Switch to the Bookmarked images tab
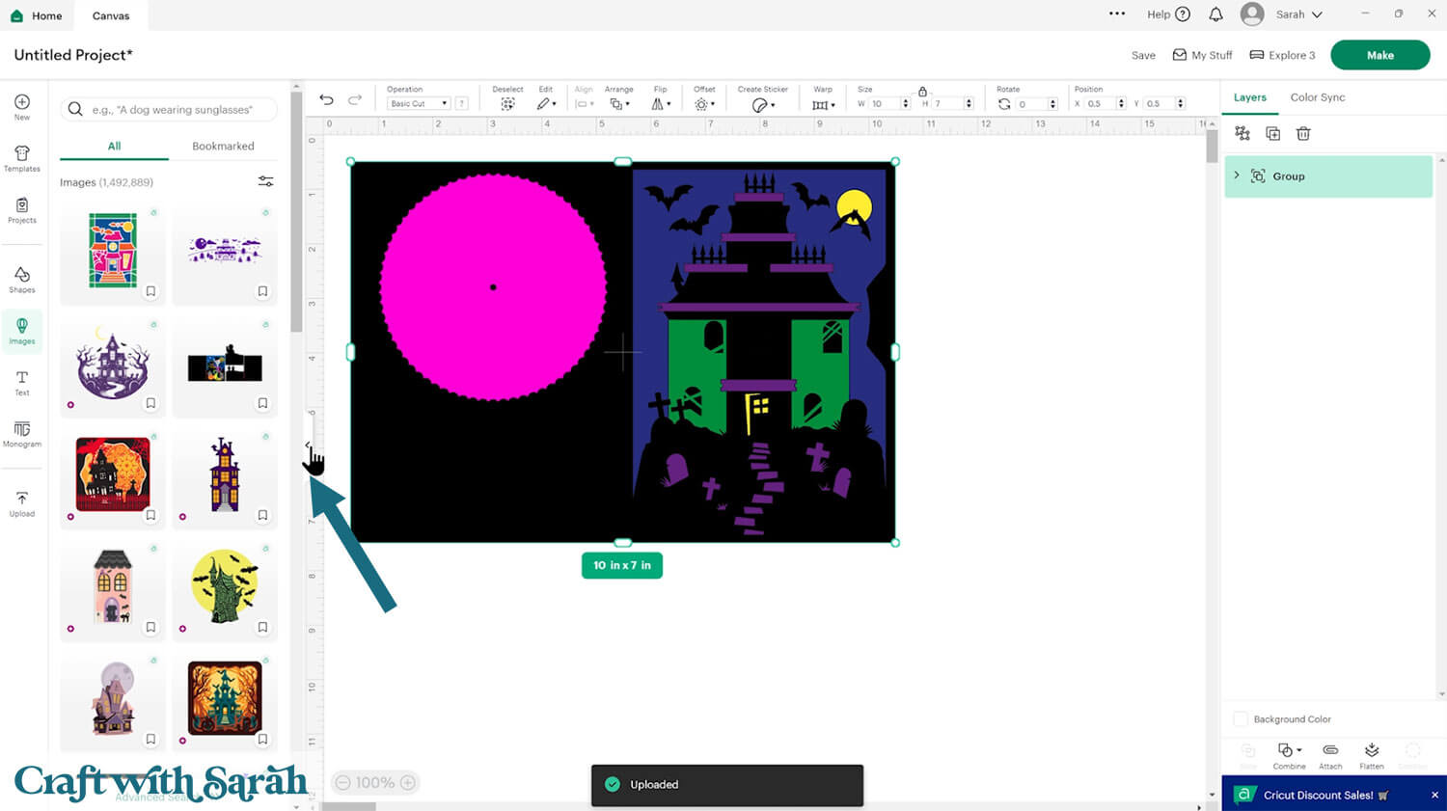This screenshot has width=1447, height=811. click(x=223, y=146)
